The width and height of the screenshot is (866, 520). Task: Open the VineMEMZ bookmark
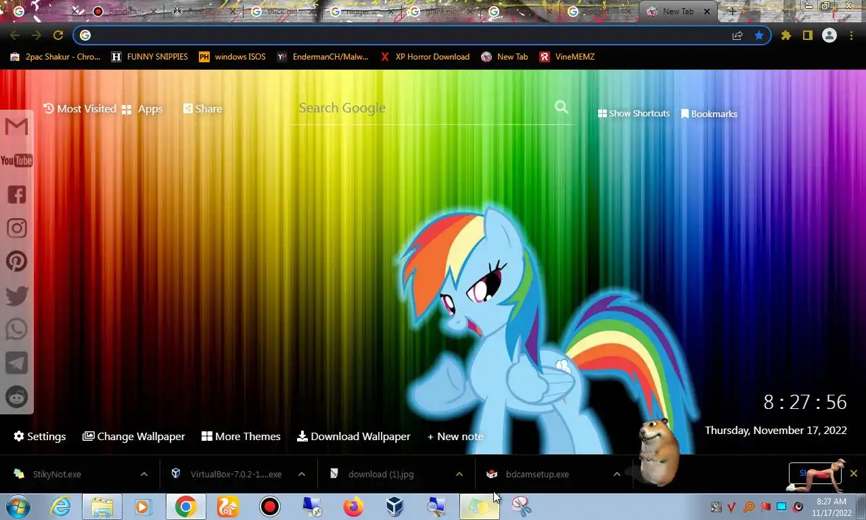[567, 57]
